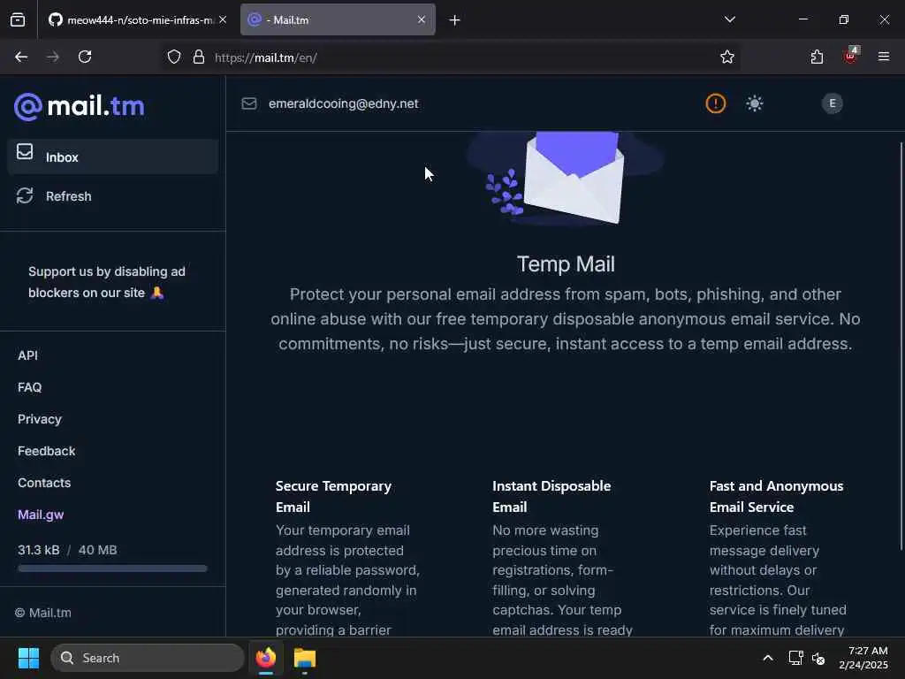Open the Contacts link
This screenshot has height=679, width=905.
(44, 483)
